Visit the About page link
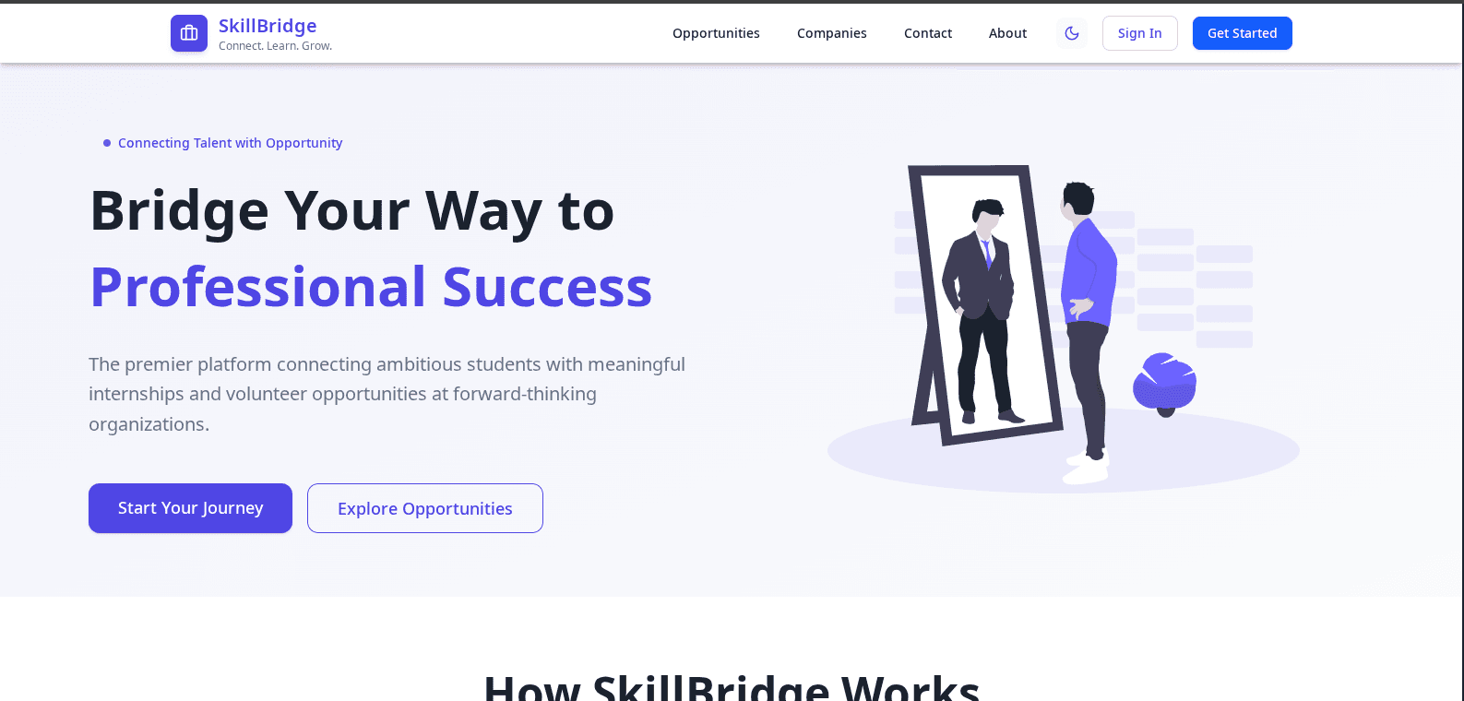The width and height of the screenshot is (1464, 701). pos(1007,33)
